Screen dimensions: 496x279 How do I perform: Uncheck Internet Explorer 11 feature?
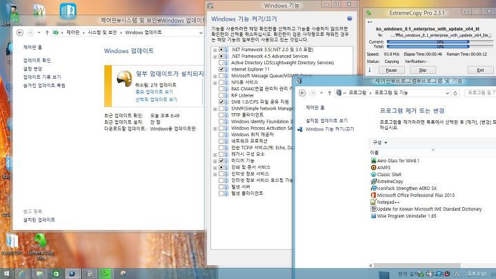point(221,69)
